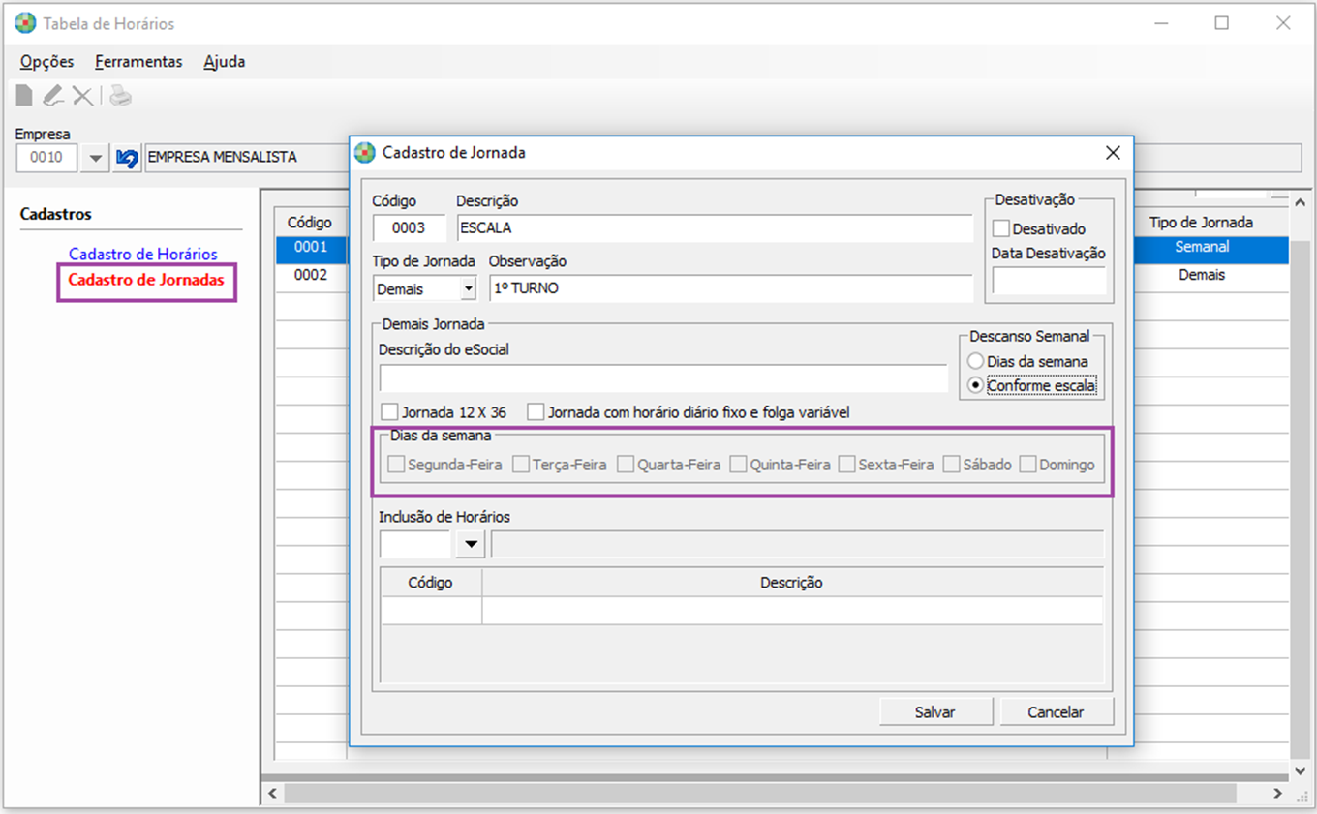Open the Cadastro de Horários link
The width and height of the screenshot is (1317, 814).
[x=142, y=254]
